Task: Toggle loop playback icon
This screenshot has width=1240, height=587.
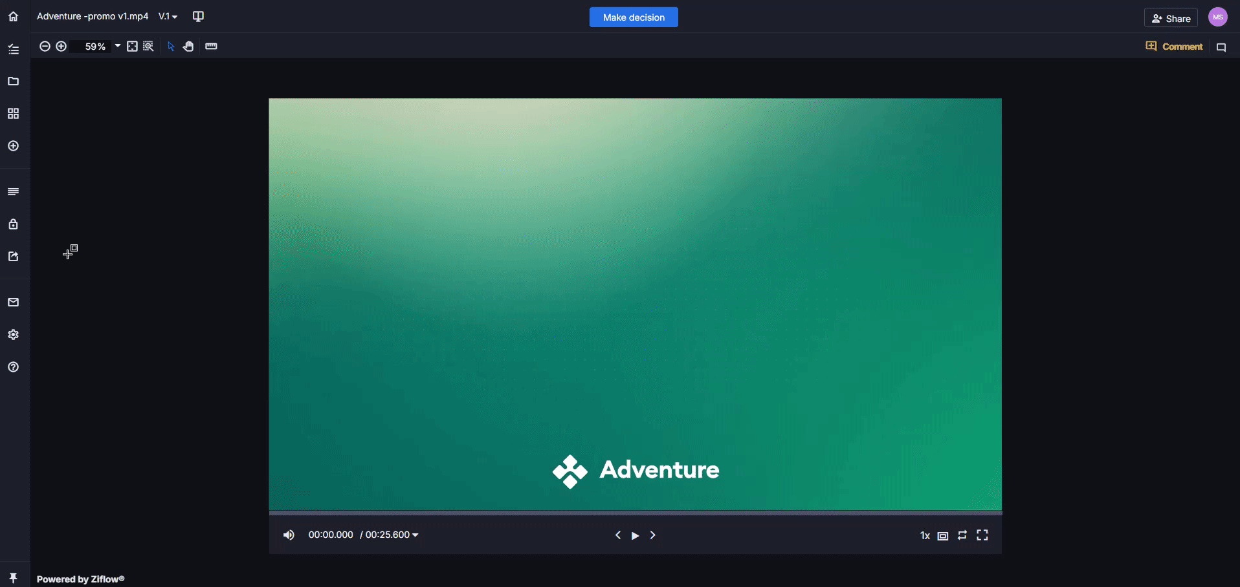Action: (962, 535)
